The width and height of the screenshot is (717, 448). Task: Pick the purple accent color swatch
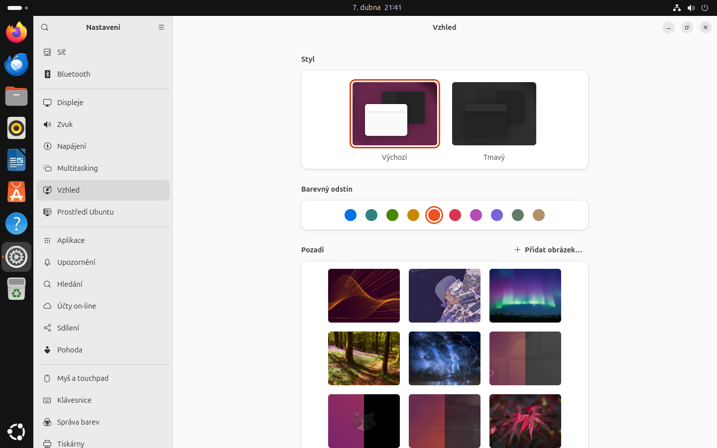[497, 215]
